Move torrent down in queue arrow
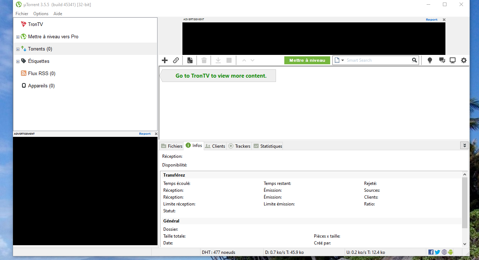 pos(253,60)
